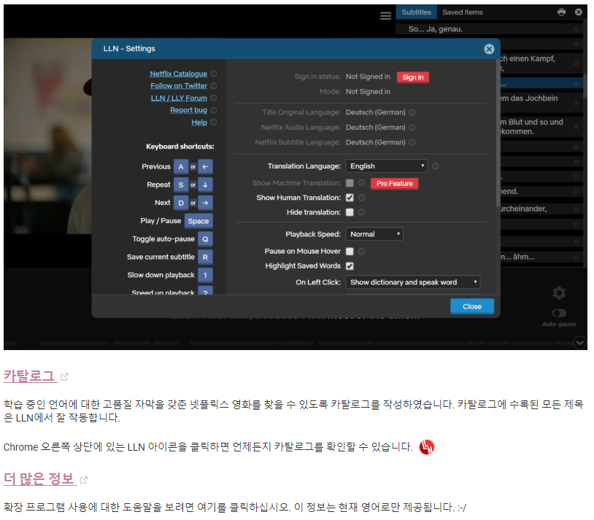Viewport: 594px width, 520px height.
Task: Click the S key for Repeat
Action: point(181,185)
